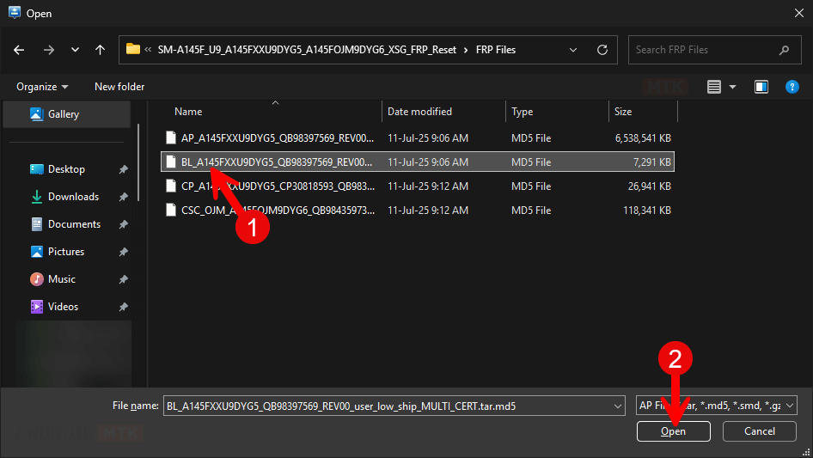Click the Cancel button
This screenshot has width=813, height=458.
pos(759,431)
